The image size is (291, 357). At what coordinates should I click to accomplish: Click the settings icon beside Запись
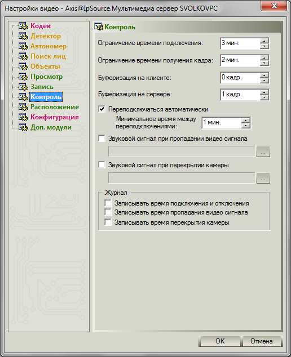(x=23, y=87)
